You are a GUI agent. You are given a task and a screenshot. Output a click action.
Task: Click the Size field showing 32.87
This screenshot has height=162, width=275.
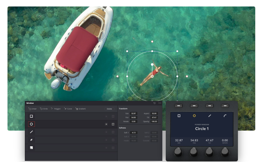(x=134, y=114)
